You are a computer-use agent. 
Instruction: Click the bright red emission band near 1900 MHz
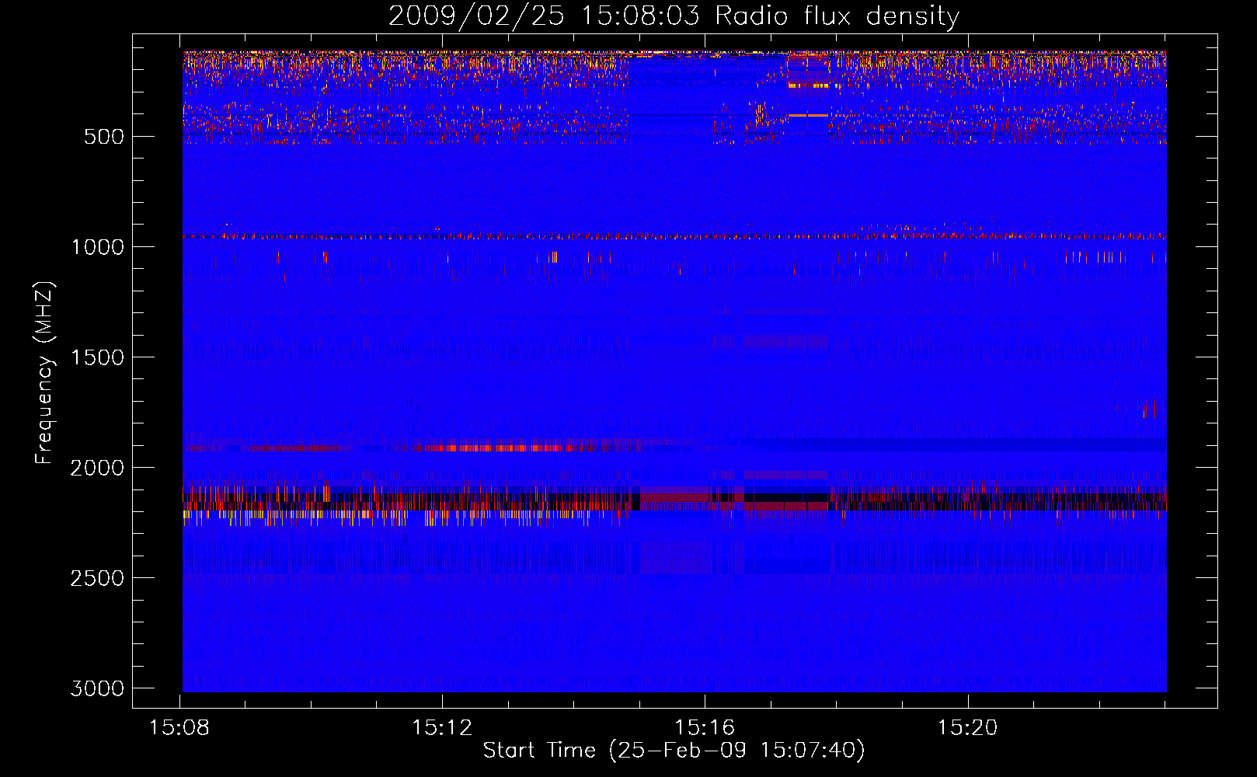point(495,448)
